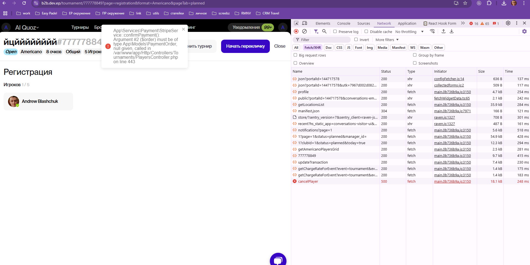Viewport: 530px width, 265px height.
Task: Expand the AI Quoz club selector
Action: [x=27, y=27]
